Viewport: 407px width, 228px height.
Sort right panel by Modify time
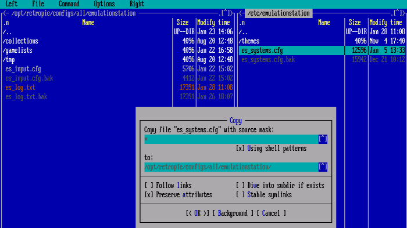pyautogui.click(x=385, y=23)
